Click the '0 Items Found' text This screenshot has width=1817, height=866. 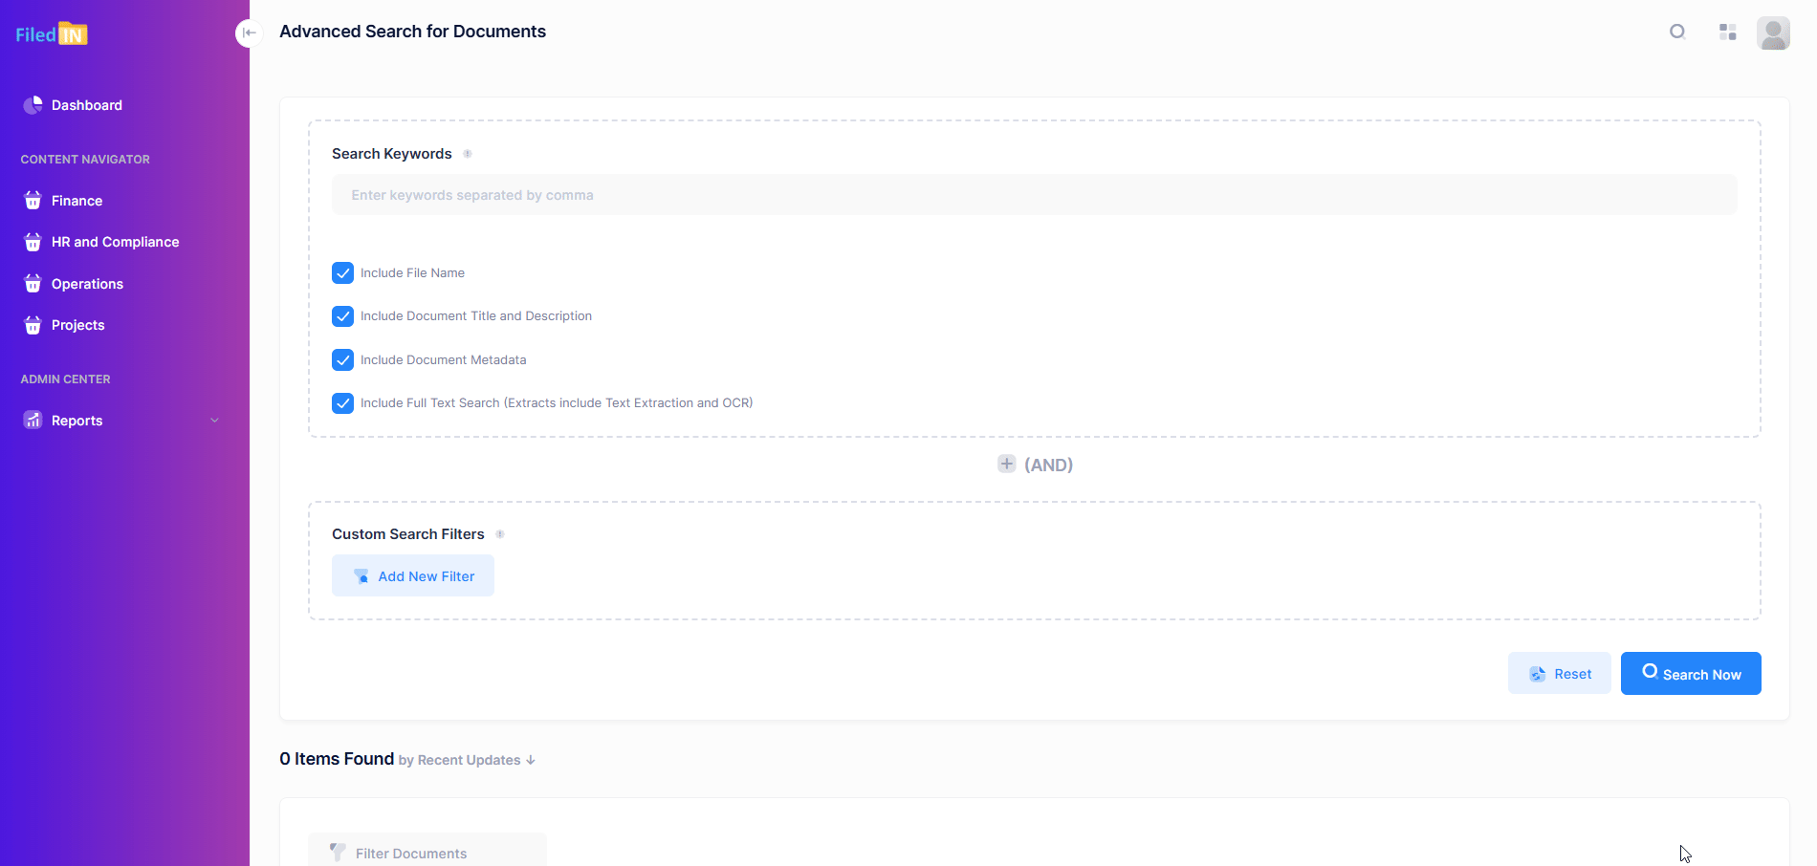pos(337,759)
